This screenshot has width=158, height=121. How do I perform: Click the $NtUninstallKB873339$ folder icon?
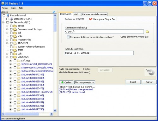[x=19, y=75]
